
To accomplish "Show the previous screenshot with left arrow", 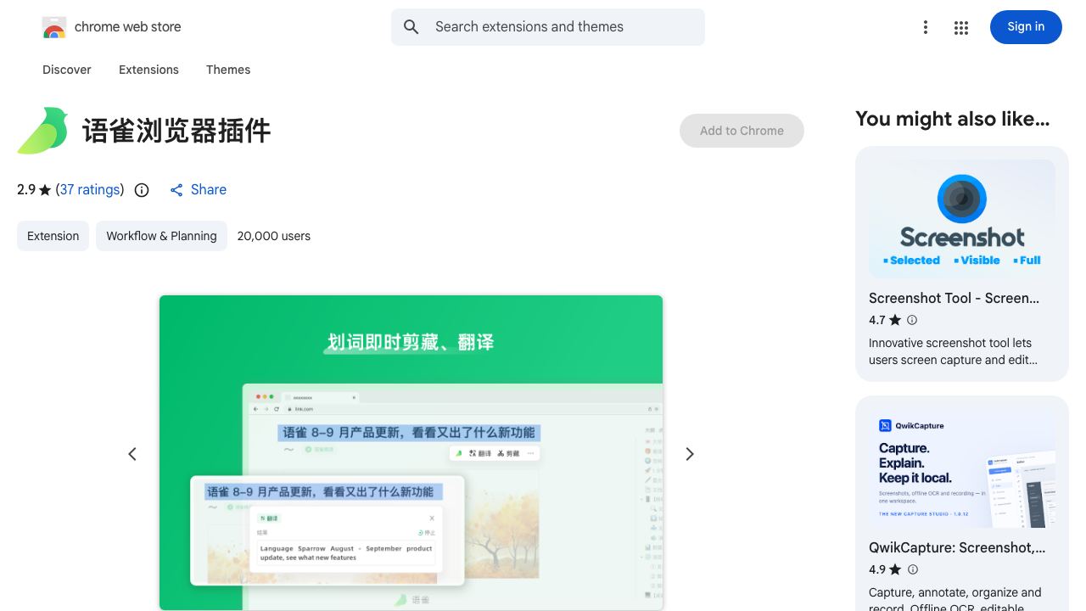I will (132, 454).
